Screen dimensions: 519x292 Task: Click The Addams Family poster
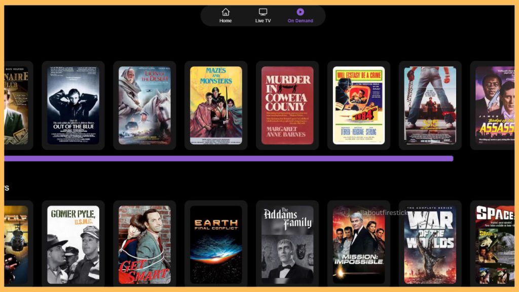click(x=287, y=246)
